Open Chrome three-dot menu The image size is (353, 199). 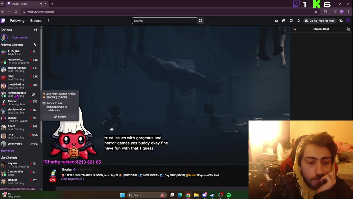(x=349, y=12)
